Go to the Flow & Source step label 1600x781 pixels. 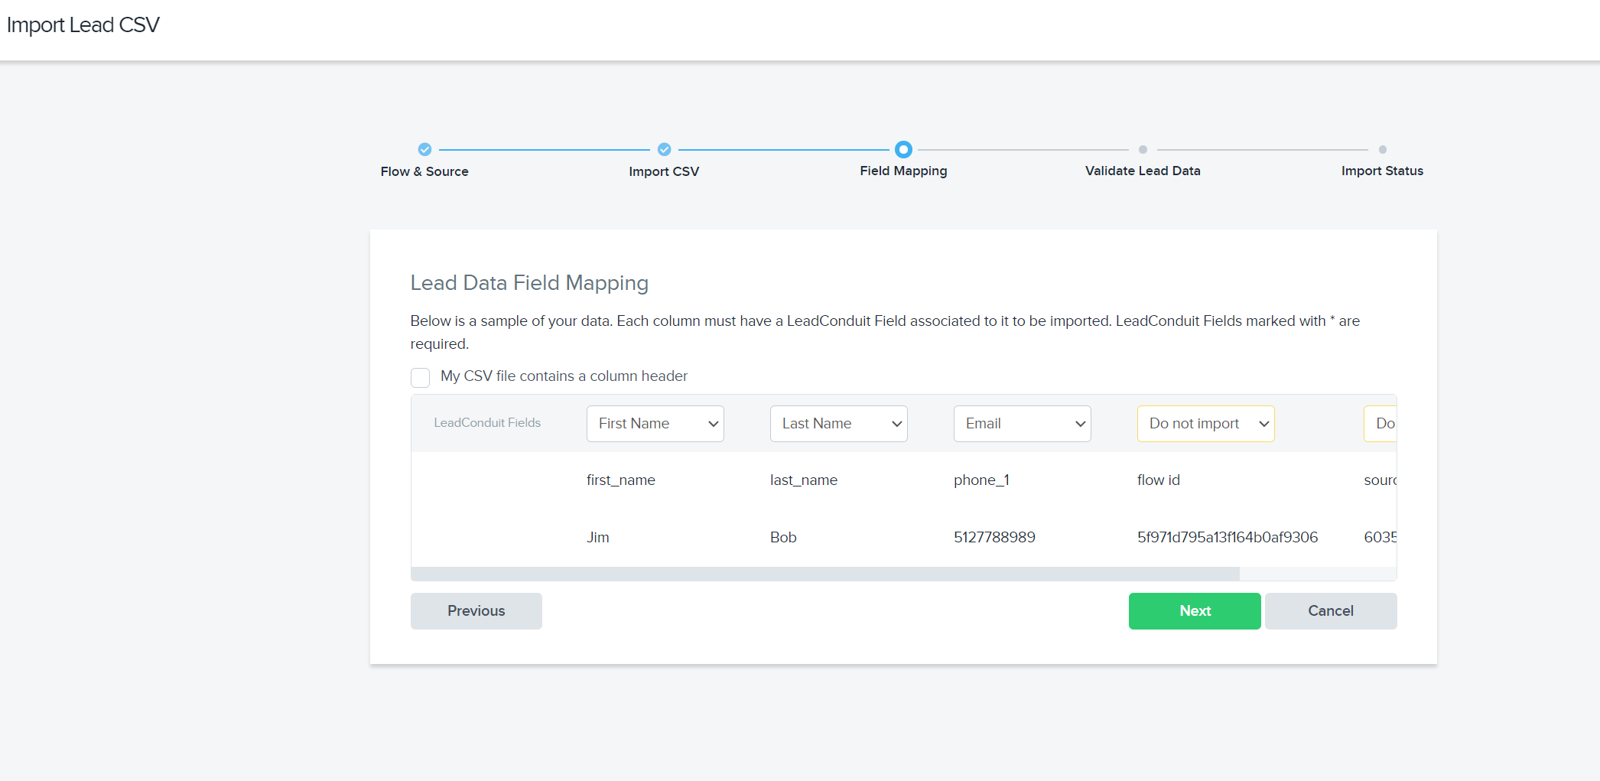pyautogui.click(x=424, y=171)
